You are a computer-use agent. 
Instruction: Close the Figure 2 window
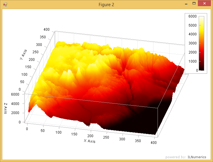[204, 4]
